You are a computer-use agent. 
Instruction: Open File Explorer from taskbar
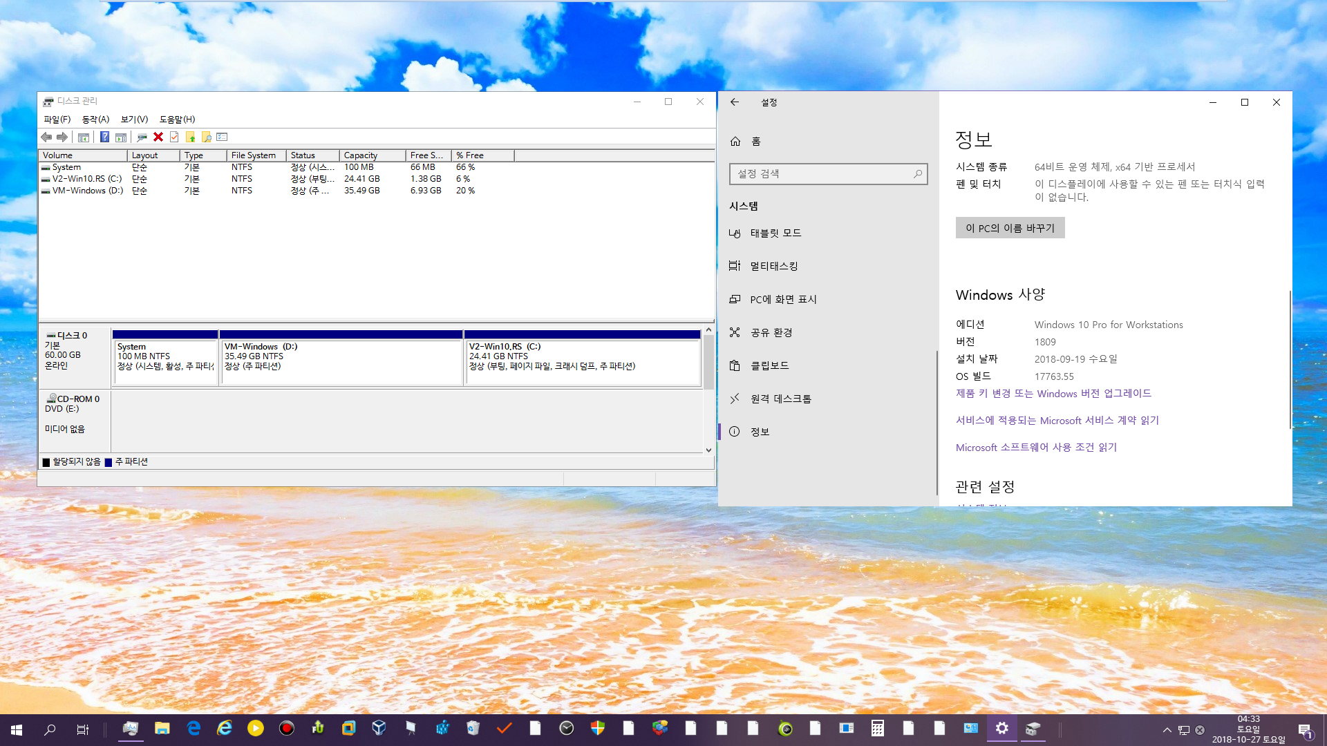(162, 728)
